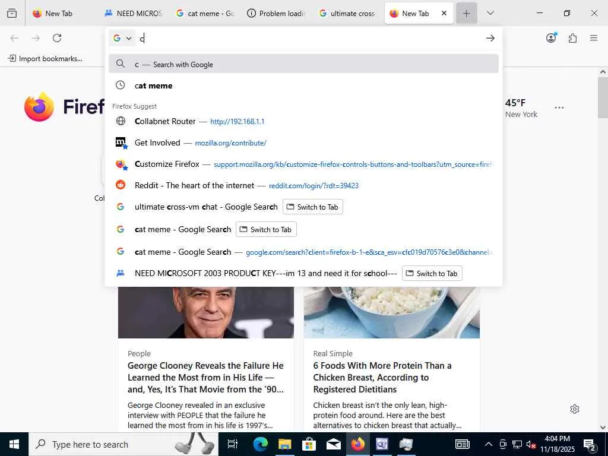This screenshot has height=456, width=608.
Task: Open 6 Foods With More Protein headline
Action: tap(382, 377)
